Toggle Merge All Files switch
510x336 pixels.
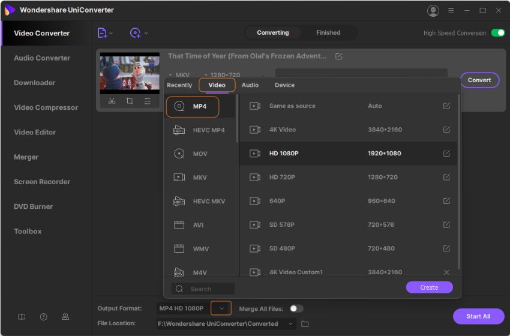[x=296, y=308]
